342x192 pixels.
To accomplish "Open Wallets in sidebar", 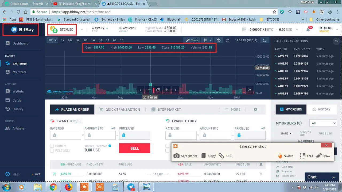I will 18,91.
